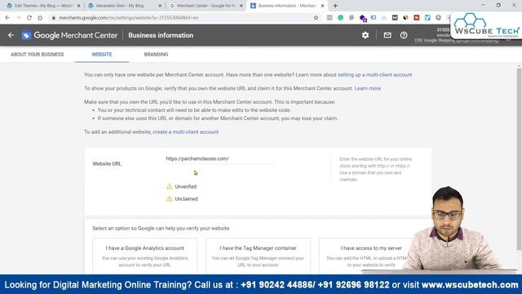Click the Website URL label
This screenshot has height=294, width=522.
107,163
